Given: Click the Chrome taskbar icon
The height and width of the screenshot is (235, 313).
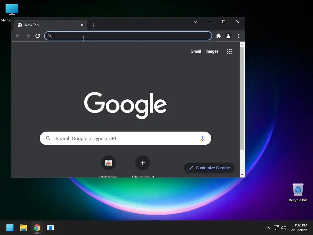Looking at the screenshot, I should coord(37,228).
